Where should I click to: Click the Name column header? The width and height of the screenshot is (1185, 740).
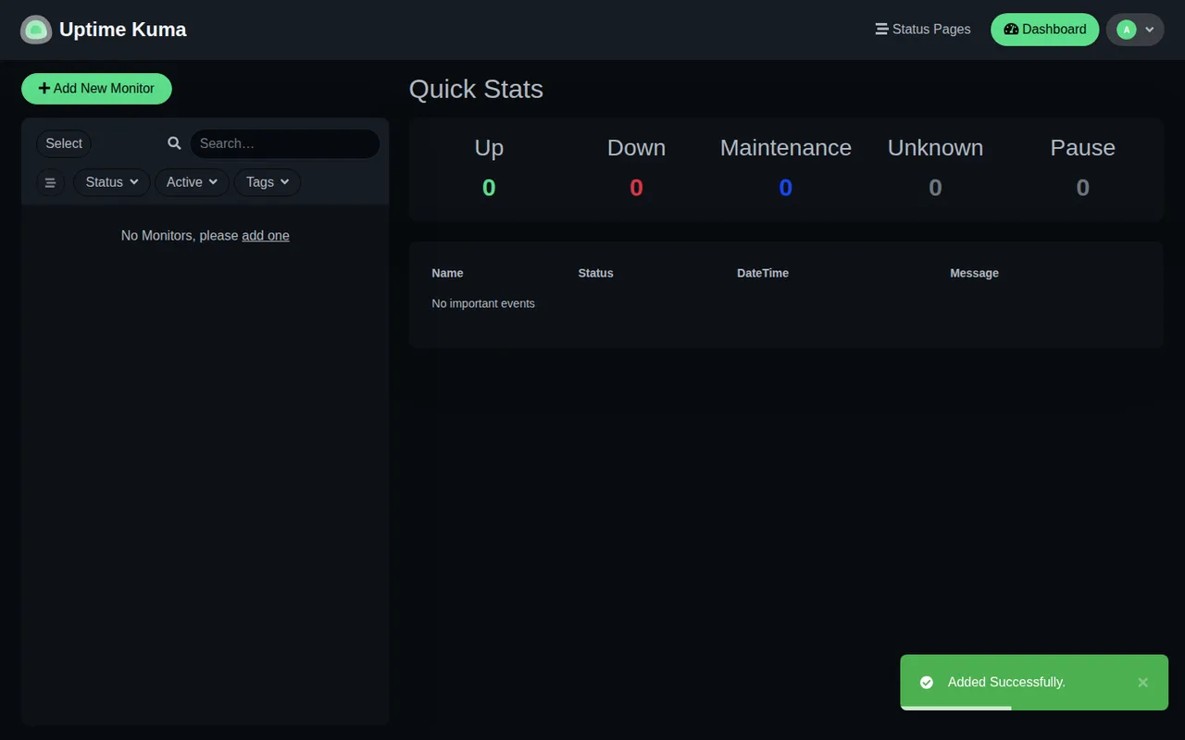click(447, 273)
